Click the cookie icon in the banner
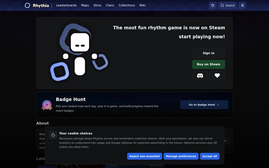Image resolution: width=269 pixels, height=168 pixels. coord(53,135)
